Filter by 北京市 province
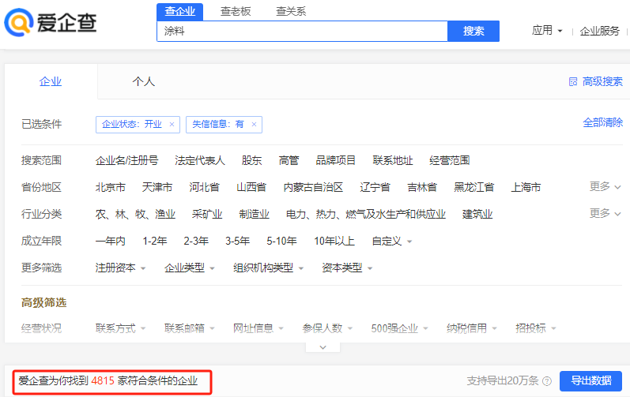The width and height of the screenshot is (630, 397). click(111, 188)
